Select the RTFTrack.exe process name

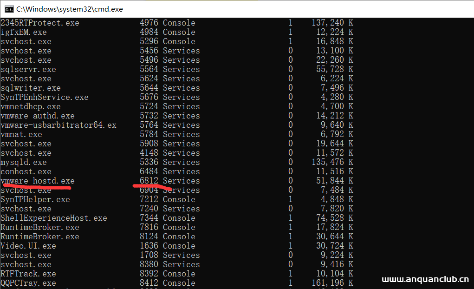click(x=28, y=274)
